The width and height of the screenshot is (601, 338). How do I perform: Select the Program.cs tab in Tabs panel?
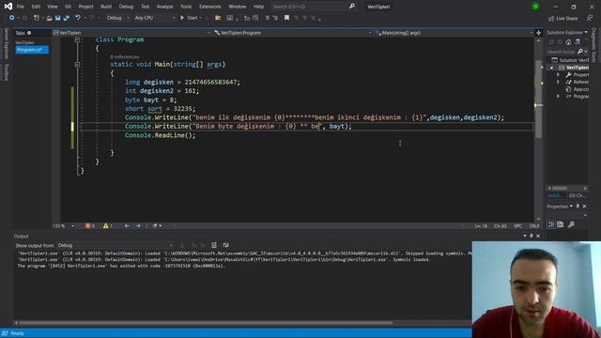pos(32,50)
